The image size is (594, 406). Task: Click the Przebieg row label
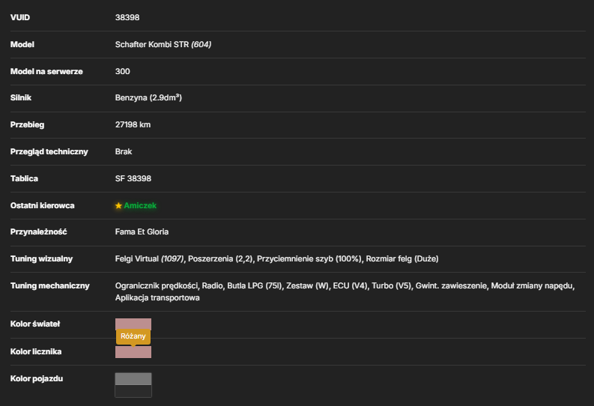pos(27,124)
